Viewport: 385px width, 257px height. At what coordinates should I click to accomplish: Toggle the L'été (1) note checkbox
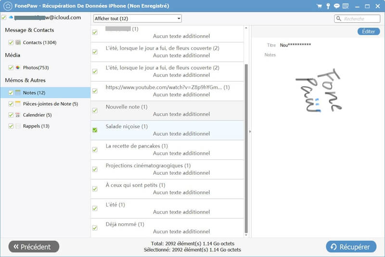tap(95, 208)
